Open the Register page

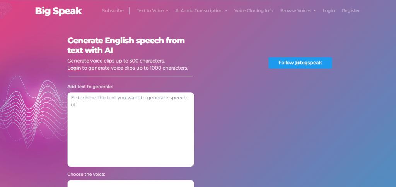[350, 10]
